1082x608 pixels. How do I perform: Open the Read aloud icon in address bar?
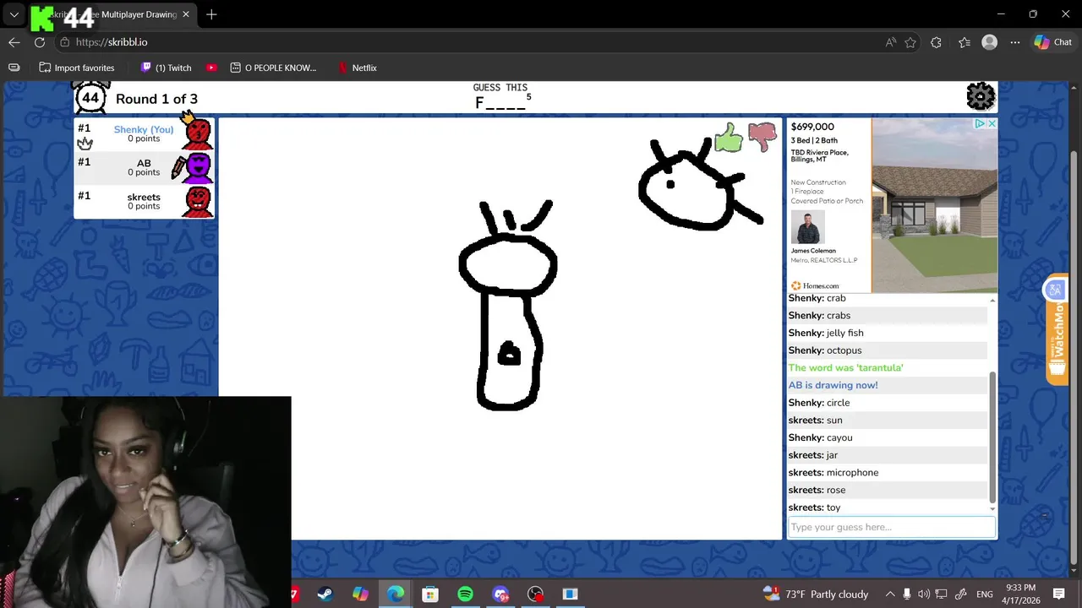tap(891, 42)
